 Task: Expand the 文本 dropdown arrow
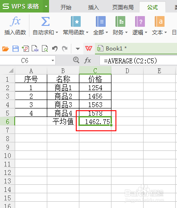pos(165,32)
